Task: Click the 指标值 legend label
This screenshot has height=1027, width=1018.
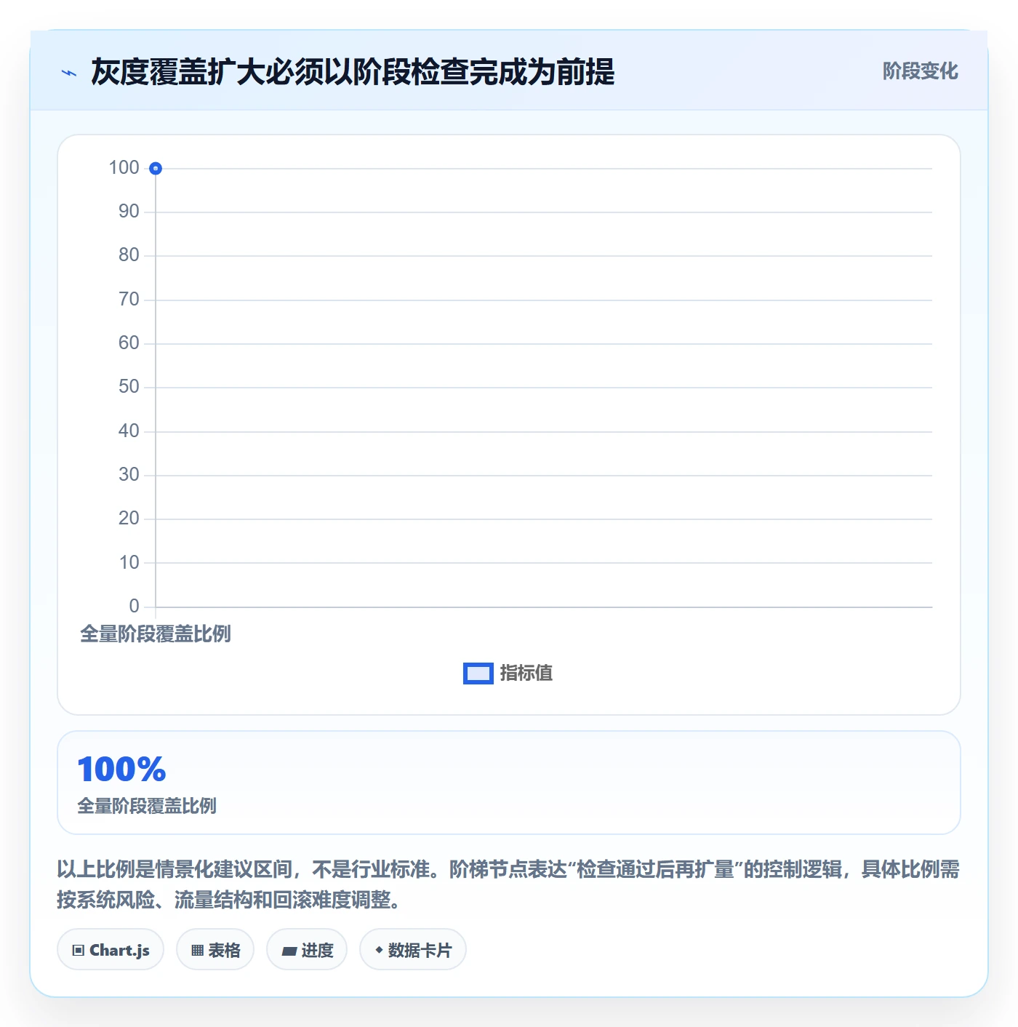Action: click(526, 674)
